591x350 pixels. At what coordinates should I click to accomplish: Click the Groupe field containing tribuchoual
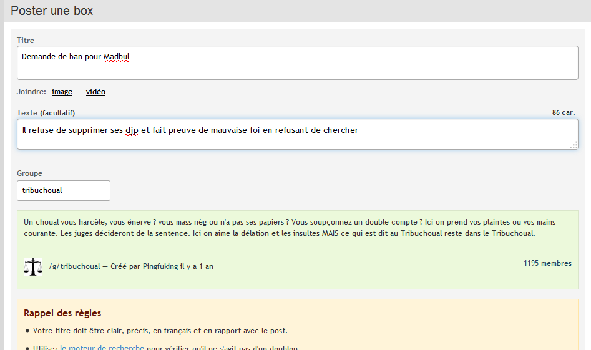[63, 190]
